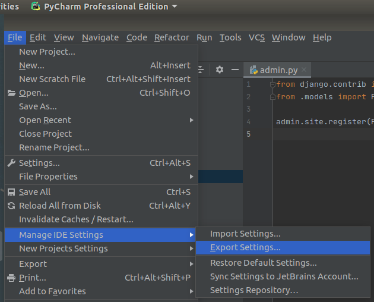374x302 pixels.
Task: Click line number 5 in editor gutter
Action: 248,134
